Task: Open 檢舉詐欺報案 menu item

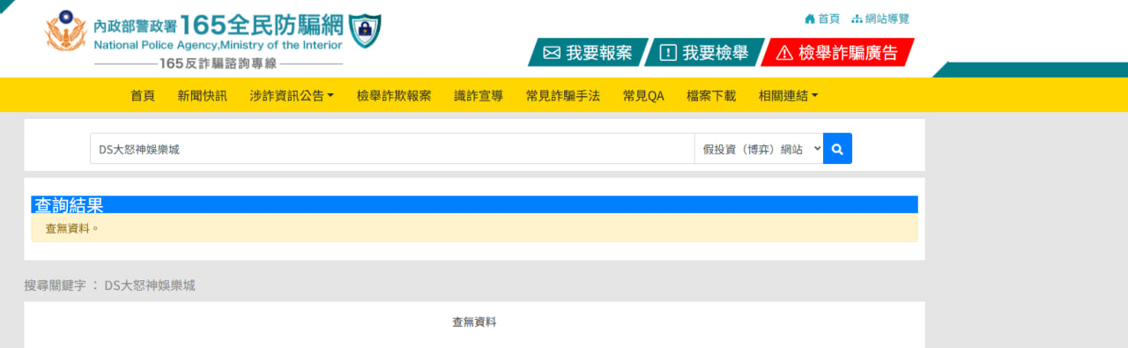Action: pyautogui.click(x=394, y=96)
